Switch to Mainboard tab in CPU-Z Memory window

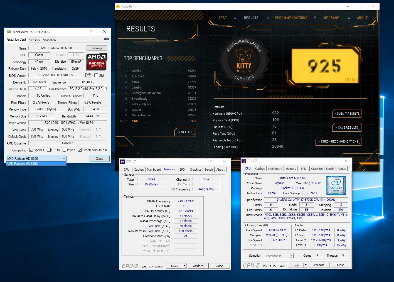point(154,170)
